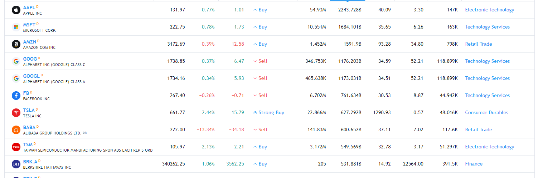
Task: Click the Buy rating for TSM
Action: (x=260, y=147)
